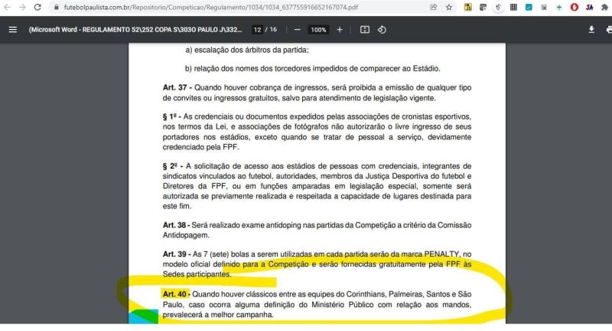Click the current page number field
The image size is (612, 331).
point(257,30)
